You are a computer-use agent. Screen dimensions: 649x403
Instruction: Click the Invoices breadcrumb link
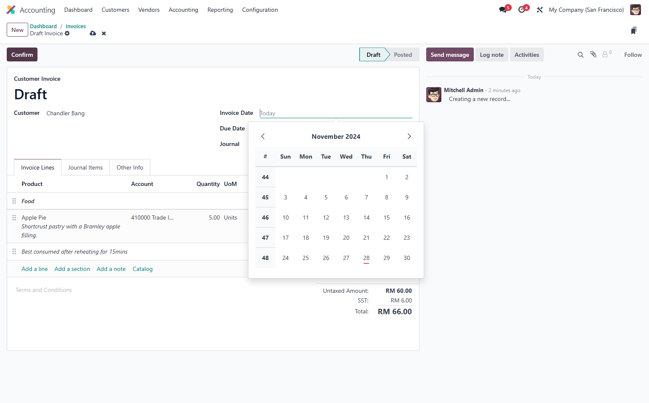[76, 26]
